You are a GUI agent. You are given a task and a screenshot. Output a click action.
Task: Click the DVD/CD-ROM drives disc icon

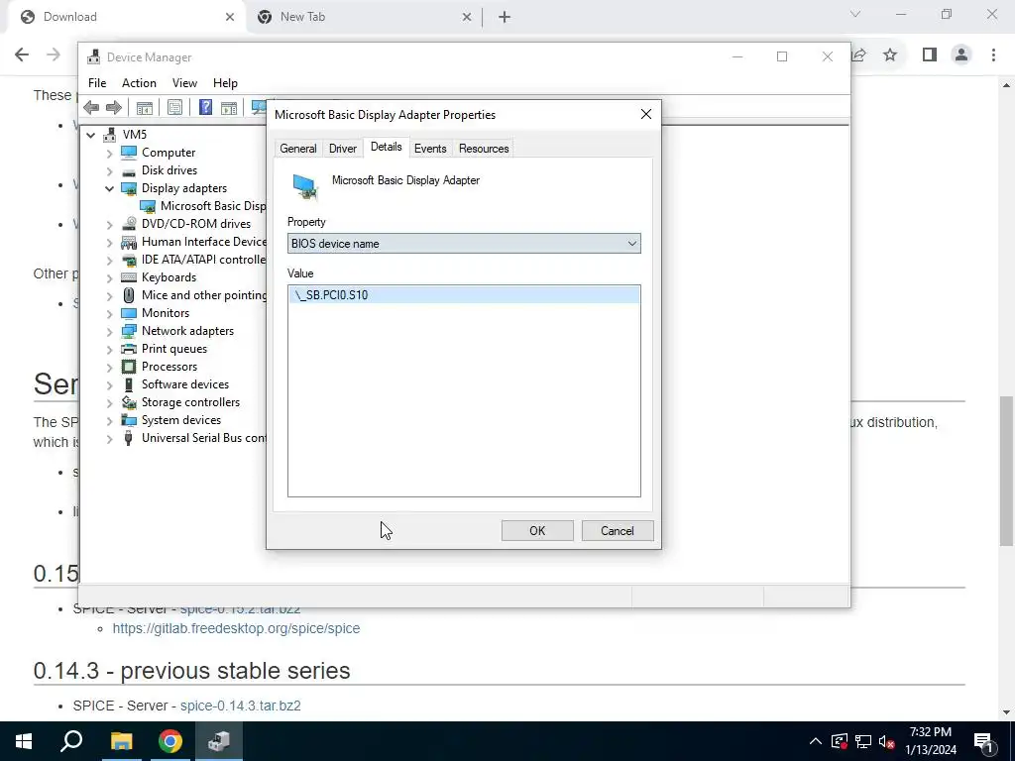(x=129, y=224)
